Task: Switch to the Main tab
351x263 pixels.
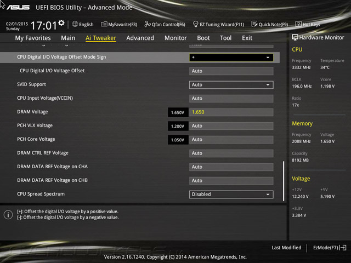Action: click(x=68, y=38)
